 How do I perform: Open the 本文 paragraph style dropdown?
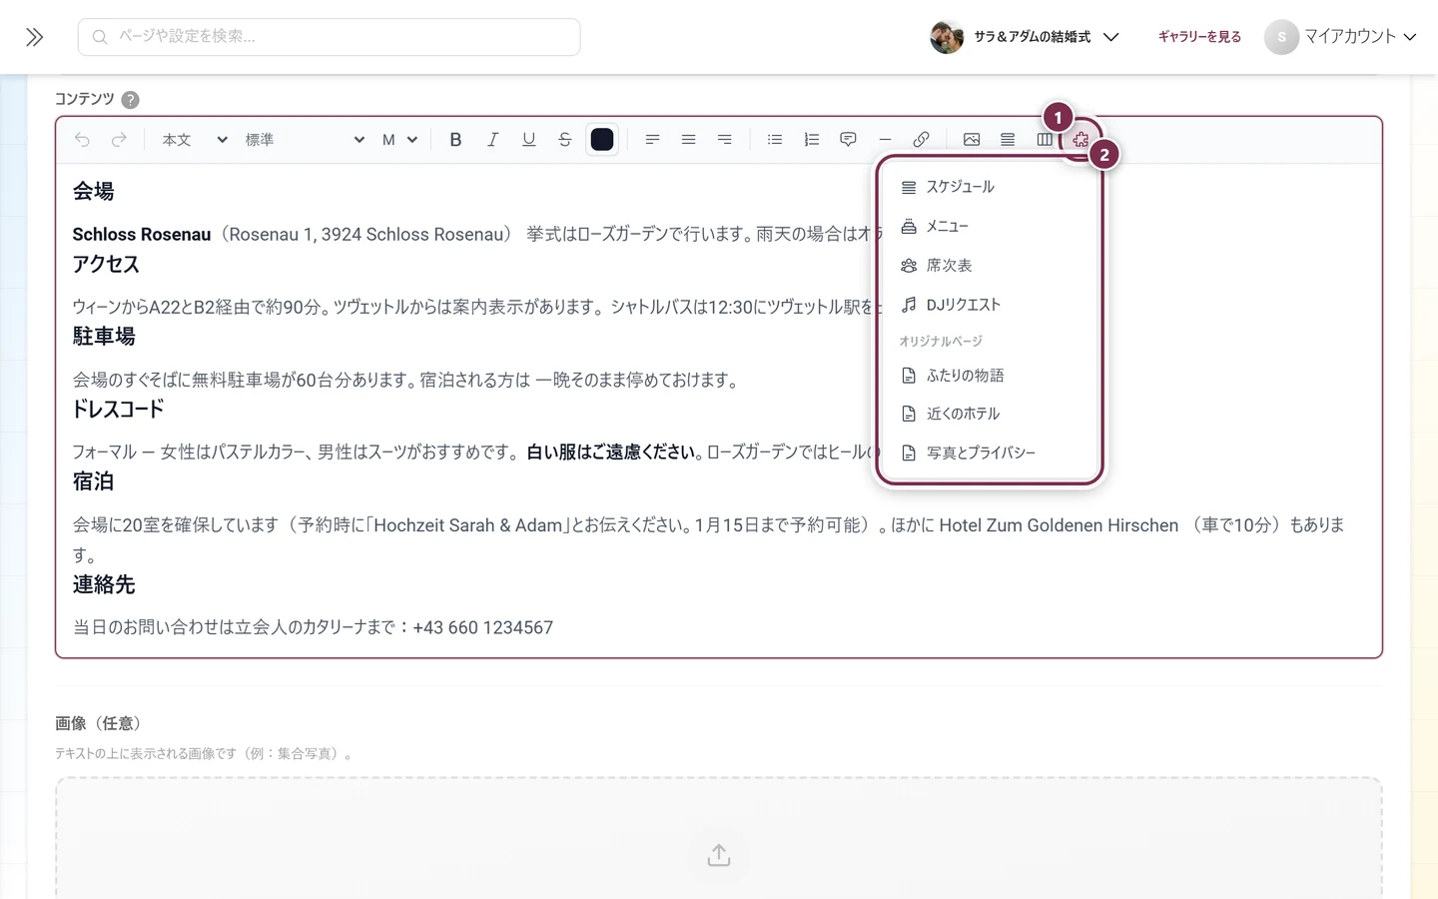[195, 140]
